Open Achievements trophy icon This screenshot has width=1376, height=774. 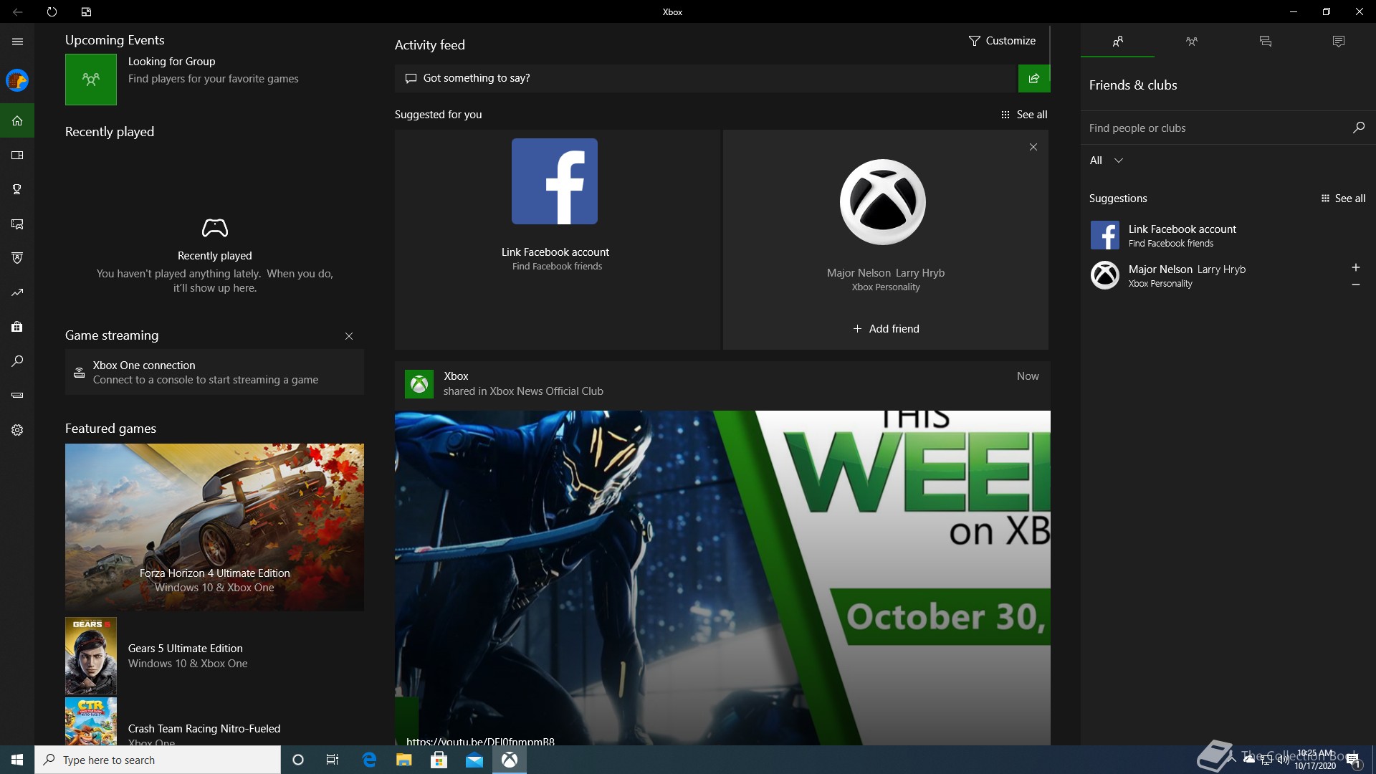(x=17, y=189)
